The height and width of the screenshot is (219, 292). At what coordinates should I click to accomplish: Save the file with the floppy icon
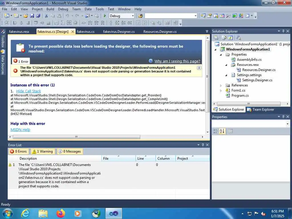click(32, 16)
